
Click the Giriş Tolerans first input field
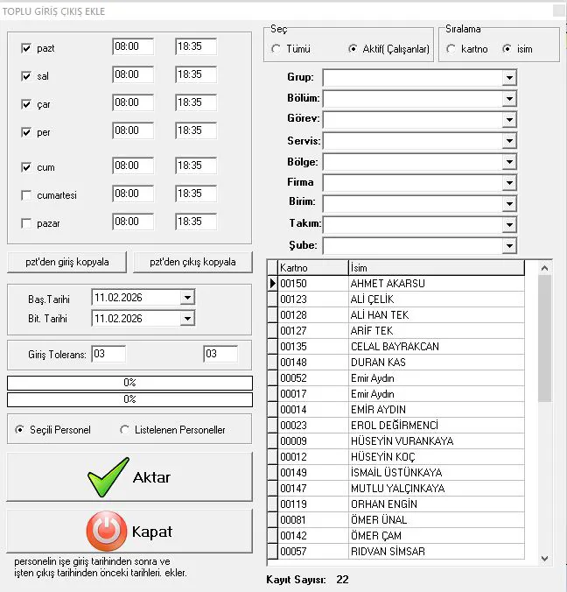point(108,354)
